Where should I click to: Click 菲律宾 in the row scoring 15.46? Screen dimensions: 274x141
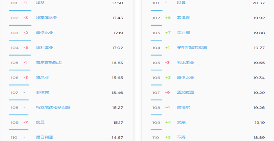[x=43, y=92]
